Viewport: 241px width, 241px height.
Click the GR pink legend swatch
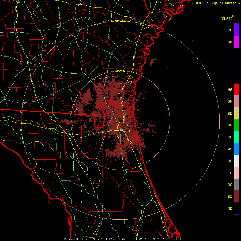point(236,101)
